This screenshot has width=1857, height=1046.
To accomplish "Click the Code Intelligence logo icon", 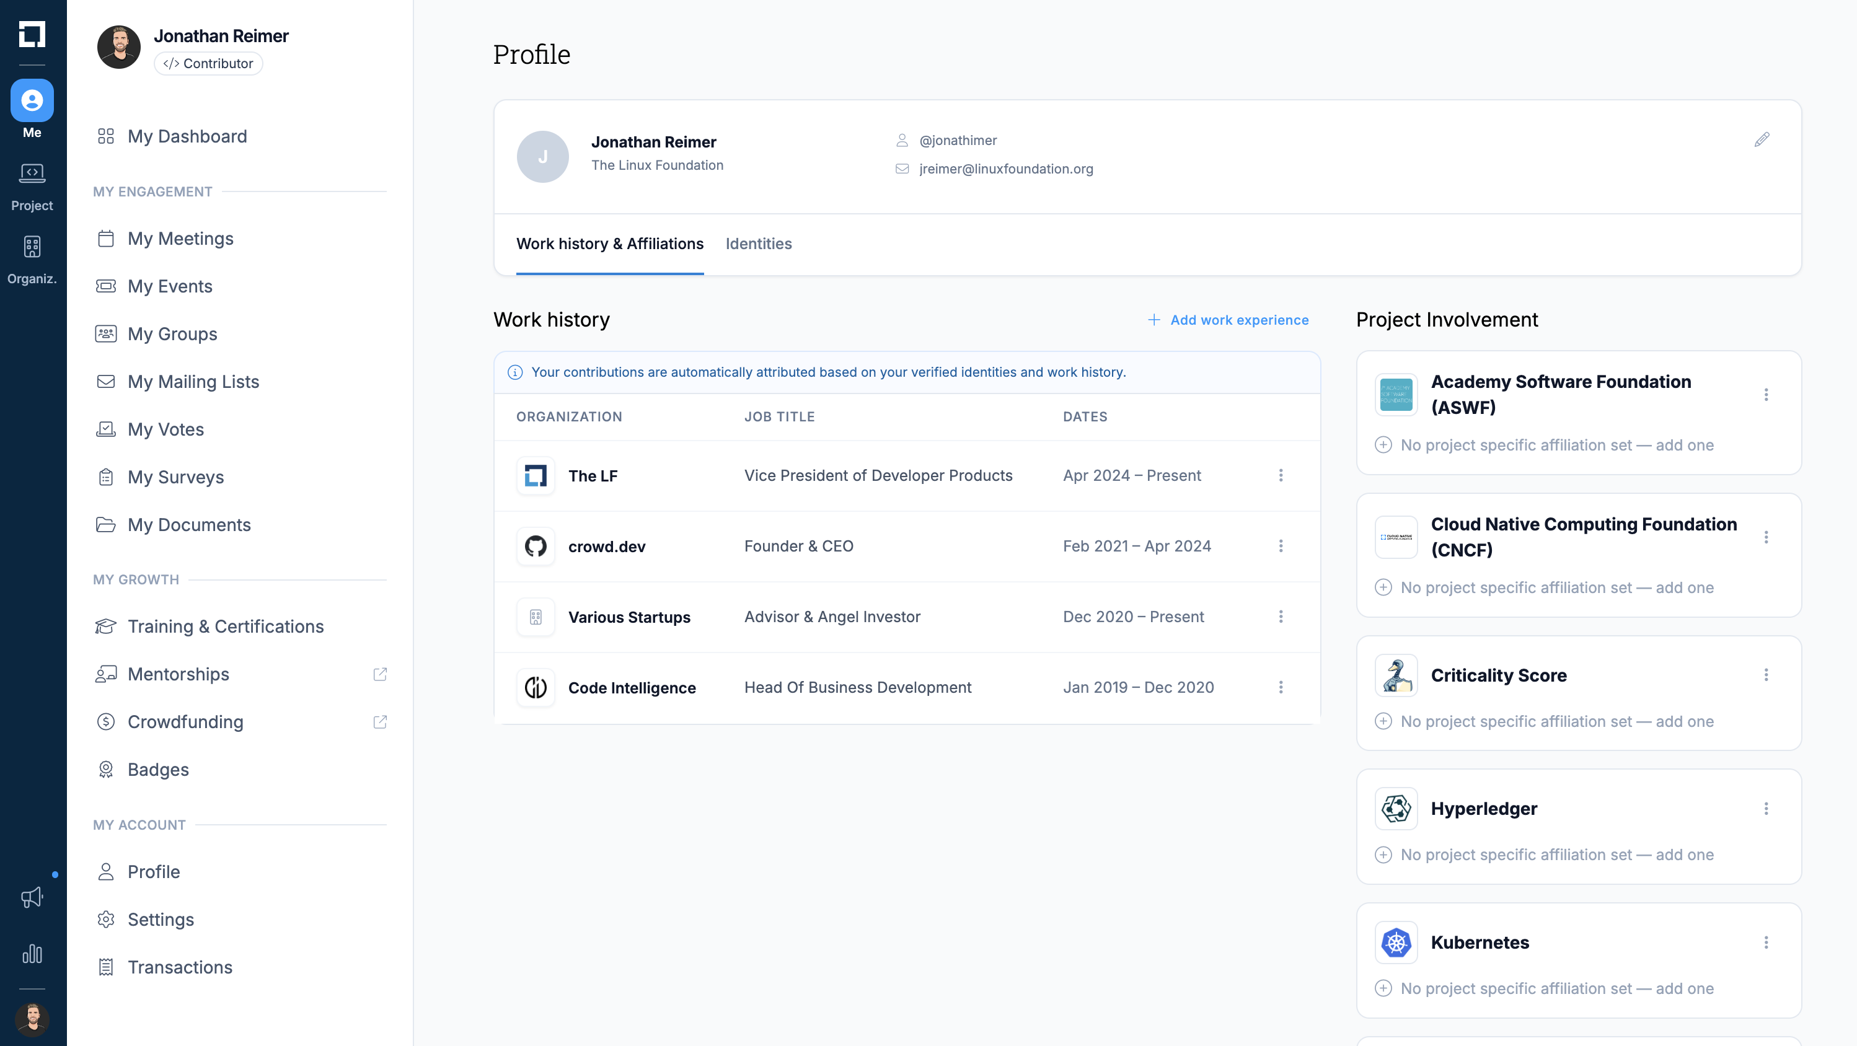I will 536,687.
